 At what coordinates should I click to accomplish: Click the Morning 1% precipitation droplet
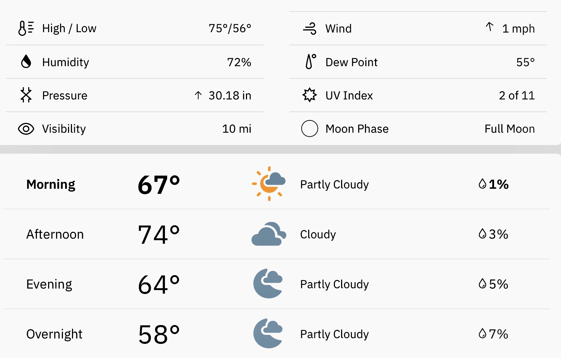[483, 184]
